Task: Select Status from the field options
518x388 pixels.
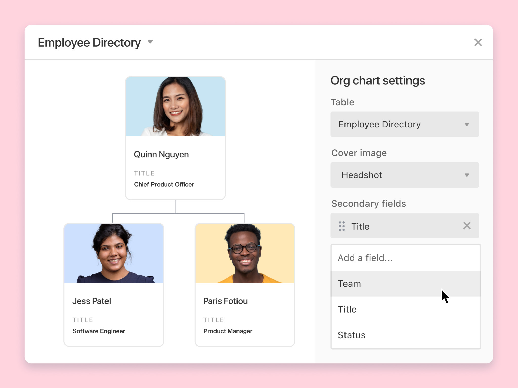Action: [x=352, y=335]
